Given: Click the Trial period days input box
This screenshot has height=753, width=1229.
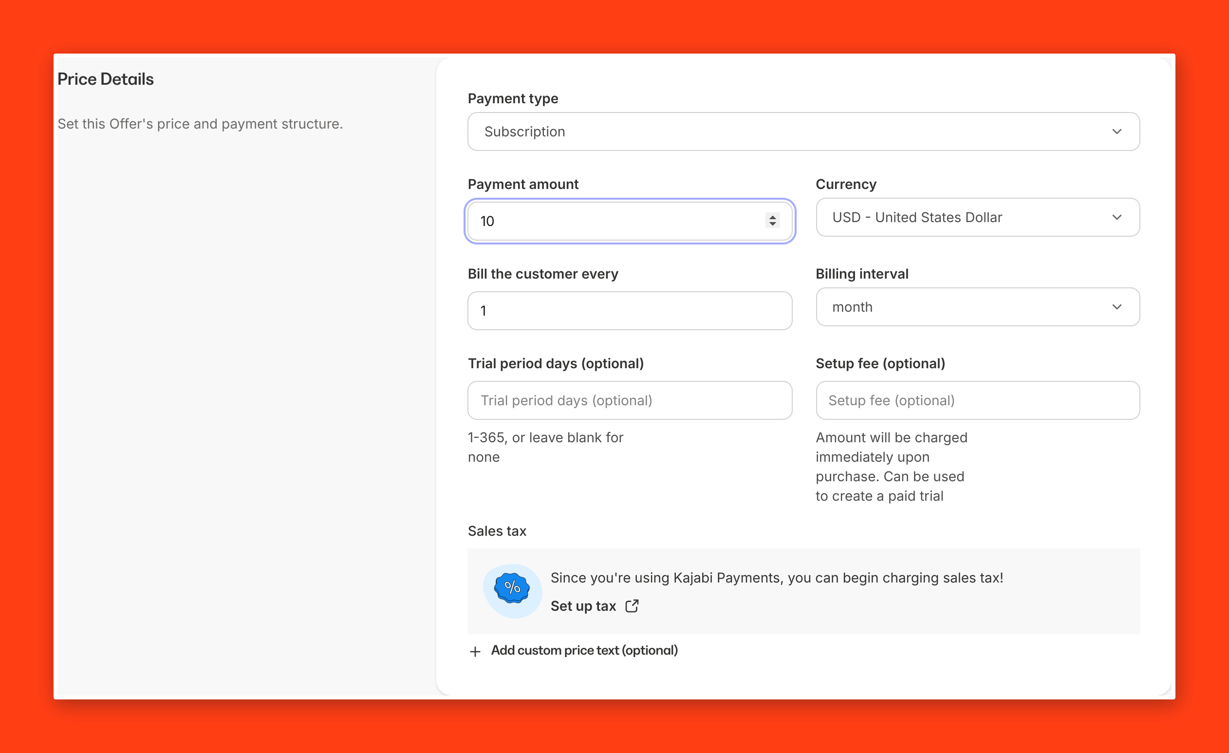Looking at the screenshot, I should pyautogui.click(x=630, y=401).
